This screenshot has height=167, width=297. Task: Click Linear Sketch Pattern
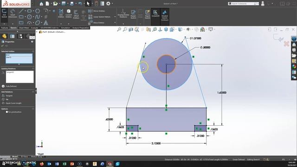[x=99, y=17]
